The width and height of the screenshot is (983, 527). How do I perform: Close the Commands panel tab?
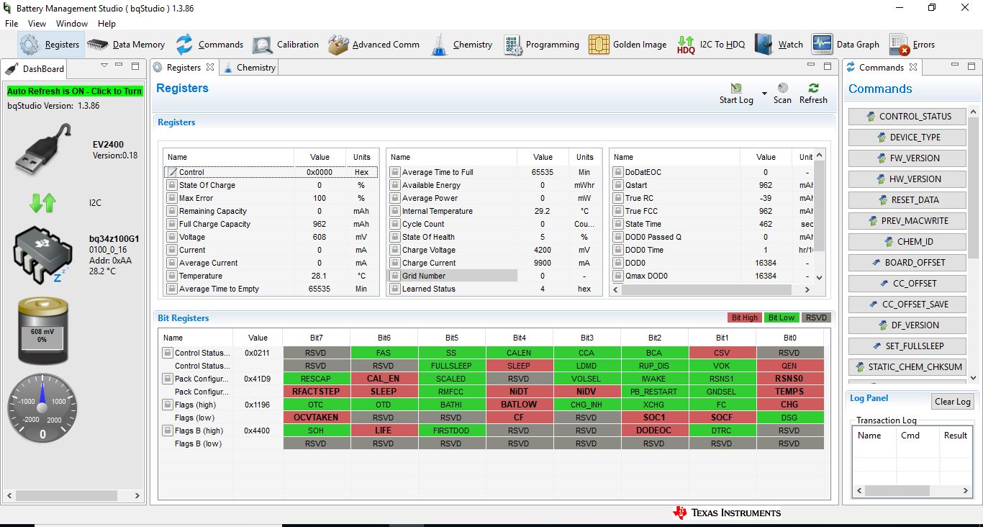click(912, 67)
